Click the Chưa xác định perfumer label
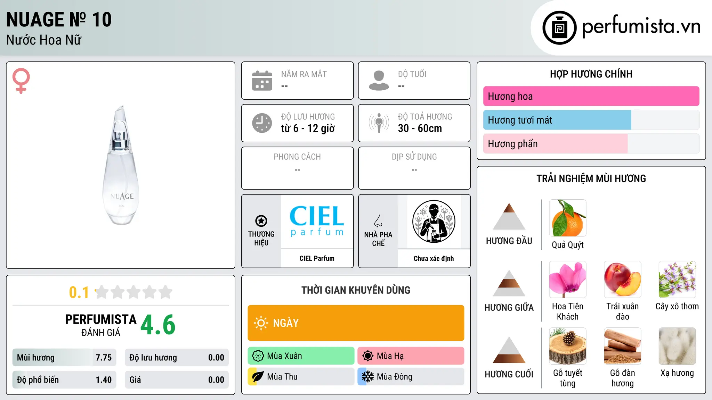This screenshot has height=400, width=712. tap(434, 258)
